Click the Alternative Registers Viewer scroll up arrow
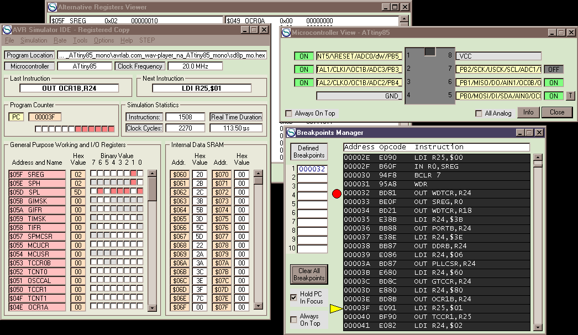Viewport: 578px width, 335px height. pyautogui.click(x=404, y=19)
